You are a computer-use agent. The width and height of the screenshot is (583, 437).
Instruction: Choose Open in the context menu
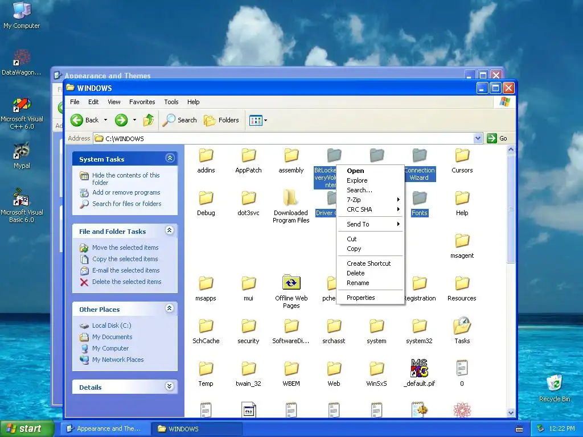(370, 171)
